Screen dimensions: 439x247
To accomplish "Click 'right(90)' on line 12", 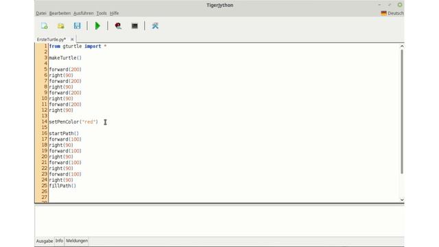I will [61, 110].
